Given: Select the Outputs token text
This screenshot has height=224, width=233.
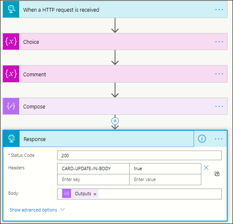Looking at the screenshot, I should tap(83, 194).
